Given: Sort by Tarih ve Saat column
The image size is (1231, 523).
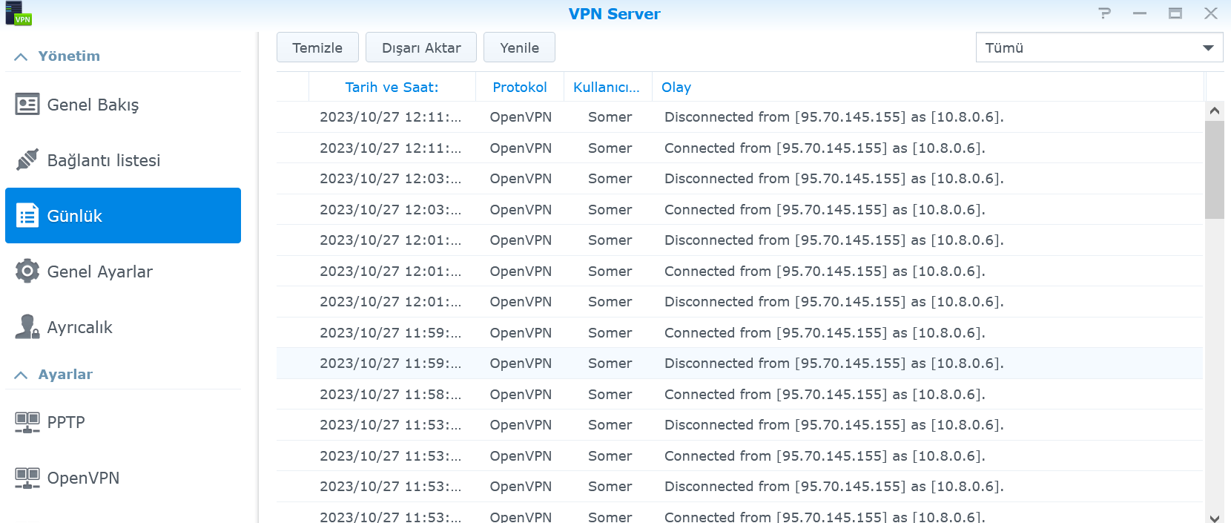Looking at the screenshot, I should (x=392, y=88).
